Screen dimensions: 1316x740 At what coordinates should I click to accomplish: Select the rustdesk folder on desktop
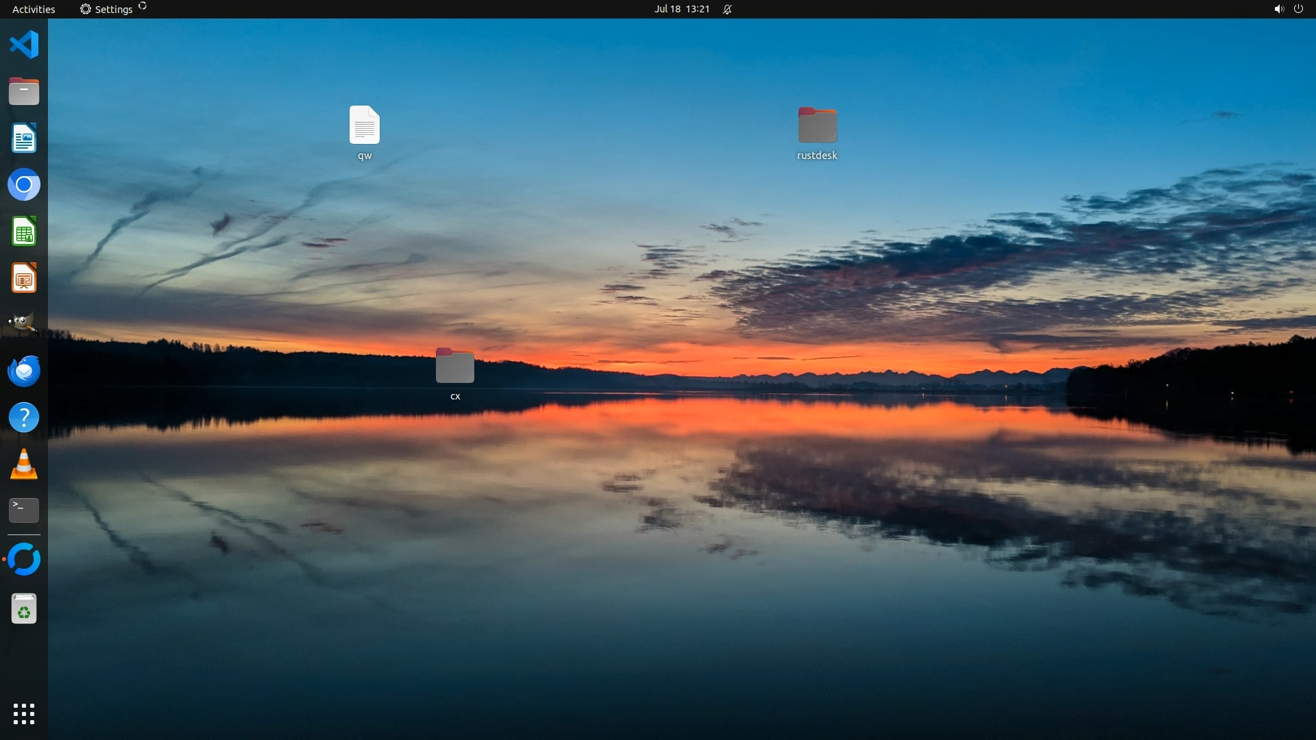(817, 127)
